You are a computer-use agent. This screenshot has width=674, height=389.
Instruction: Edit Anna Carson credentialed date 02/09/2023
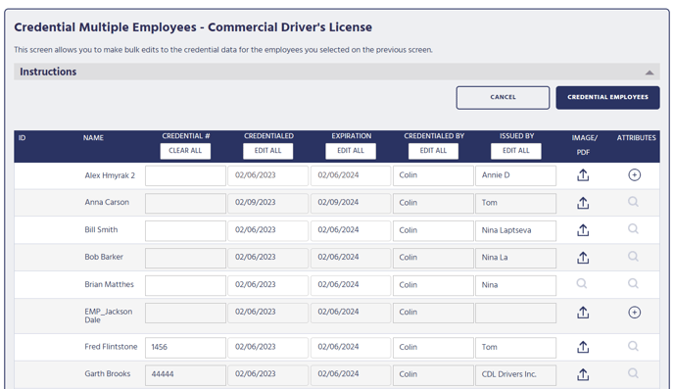[267, 203]
